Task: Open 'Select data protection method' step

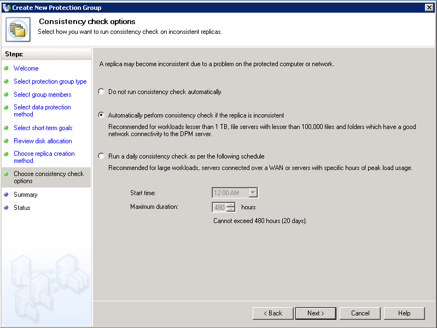Action: click(42, 110)
